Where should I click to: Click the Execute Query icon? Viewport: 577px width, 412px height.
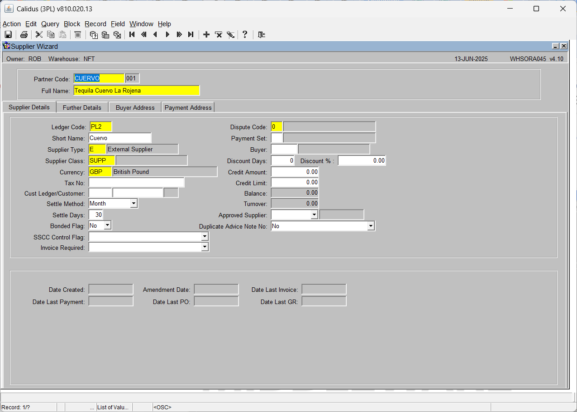pyautogui.click(x=105, y=35)
